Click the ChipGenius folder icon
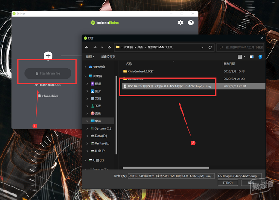The height and width of the screenshot is (200, 279). click(x=125, y=72)
